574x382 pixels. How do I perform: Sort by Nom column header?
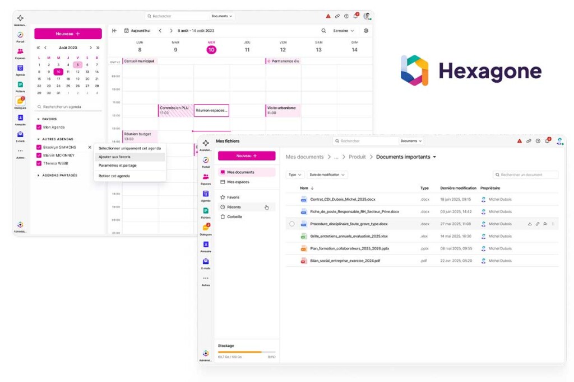307,188
